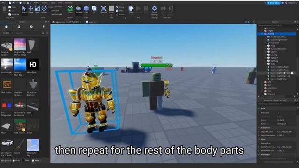This screenshot has width=299, height=168.
Task: Select None background option in Toolbox
Action: [x=36, y=161]
